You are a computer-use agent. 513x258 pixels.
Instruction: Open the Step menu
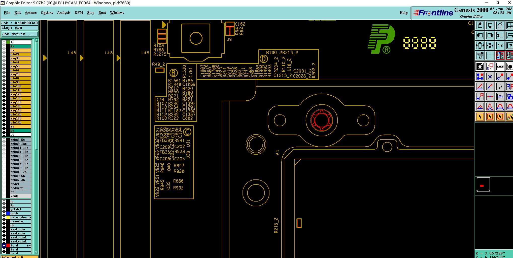pyautogui.click(x=91, y=13)
